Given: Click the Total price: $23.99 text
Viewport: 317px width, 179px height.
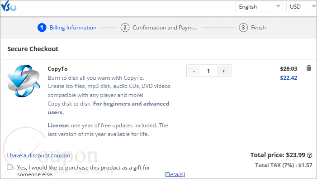Looking at the screenshot, I should [278, 155].
